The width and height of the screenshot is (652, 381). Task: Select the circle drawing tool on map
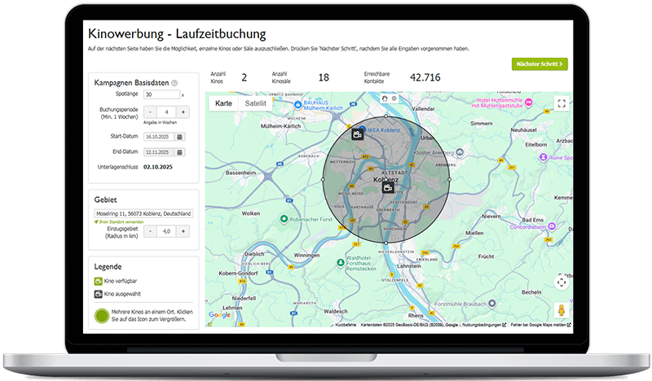[x=394, y=99]
